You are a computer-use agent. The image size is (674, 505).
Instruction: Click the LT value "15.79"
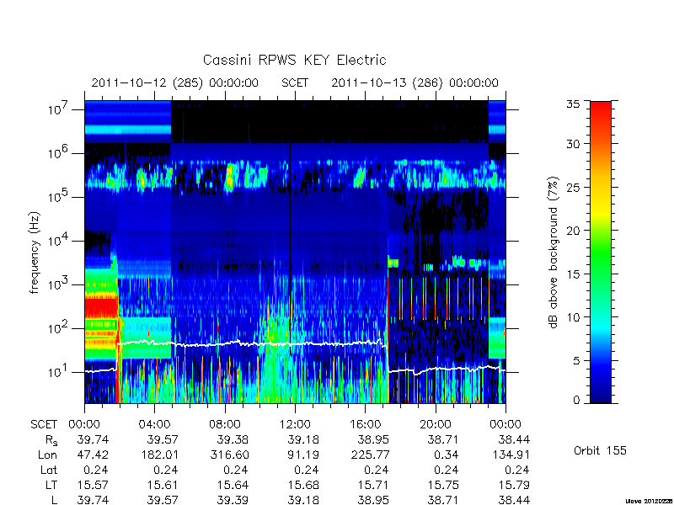pos(514,485)
